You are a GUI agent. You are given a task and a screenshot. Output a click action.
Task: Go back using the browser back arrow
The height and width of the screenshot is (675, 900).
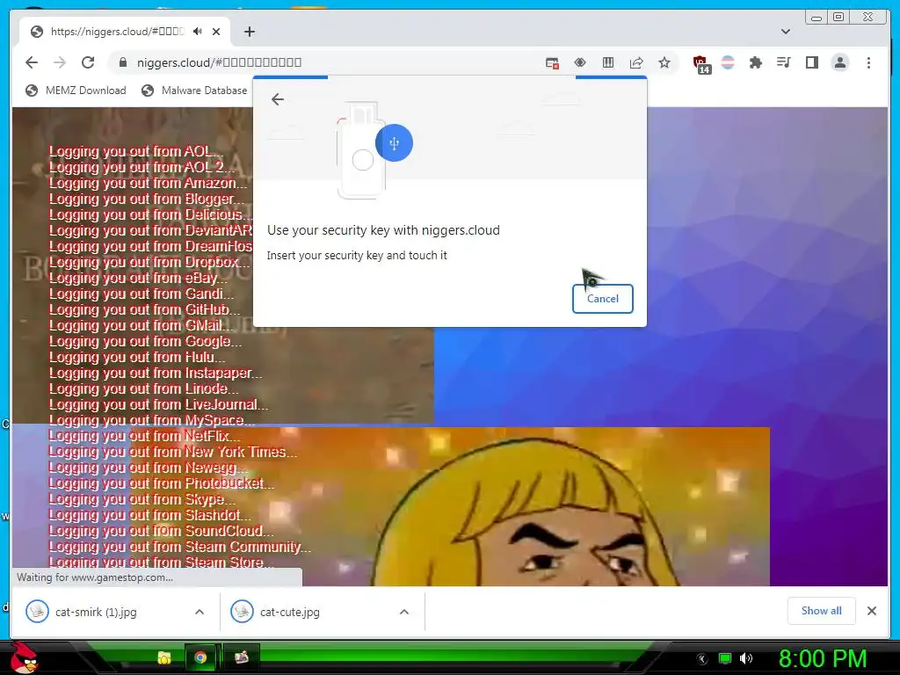click(32, 62)
